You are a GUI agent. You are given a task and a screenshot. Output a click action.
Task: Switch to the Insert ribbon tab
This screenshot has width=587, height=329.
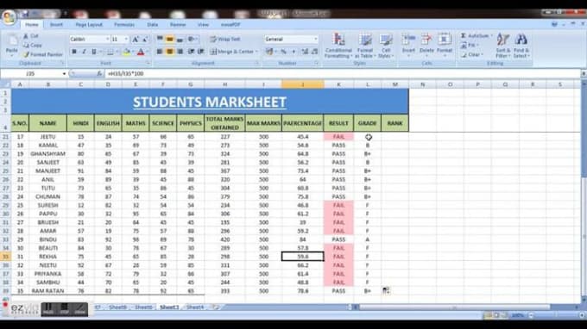tap(56, 25)
